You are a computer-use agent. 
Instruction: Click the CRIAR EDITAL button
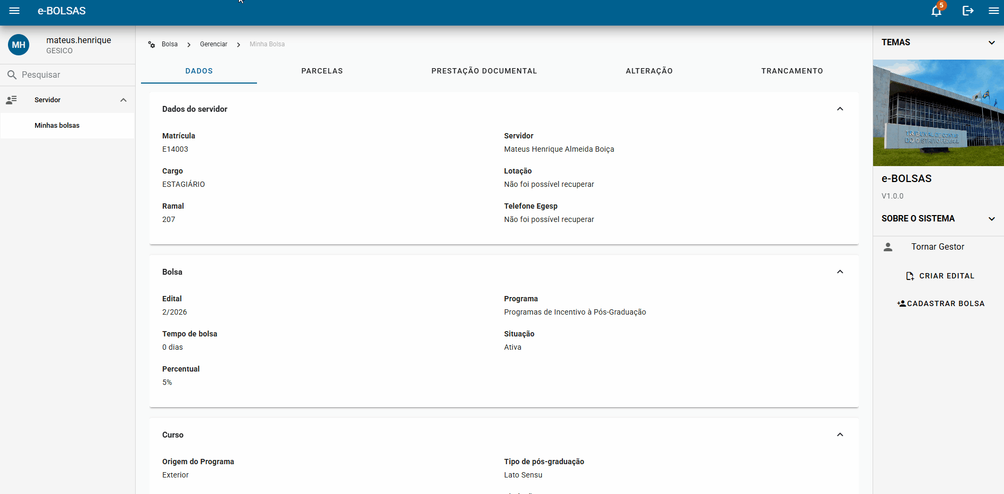[940, 276]
